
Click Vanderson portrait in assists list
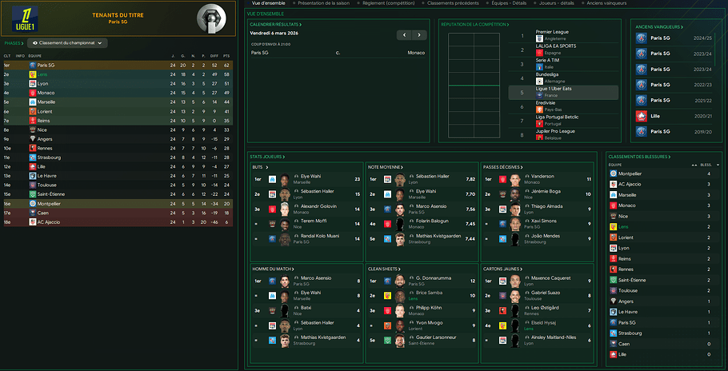(x=514, y=179)
